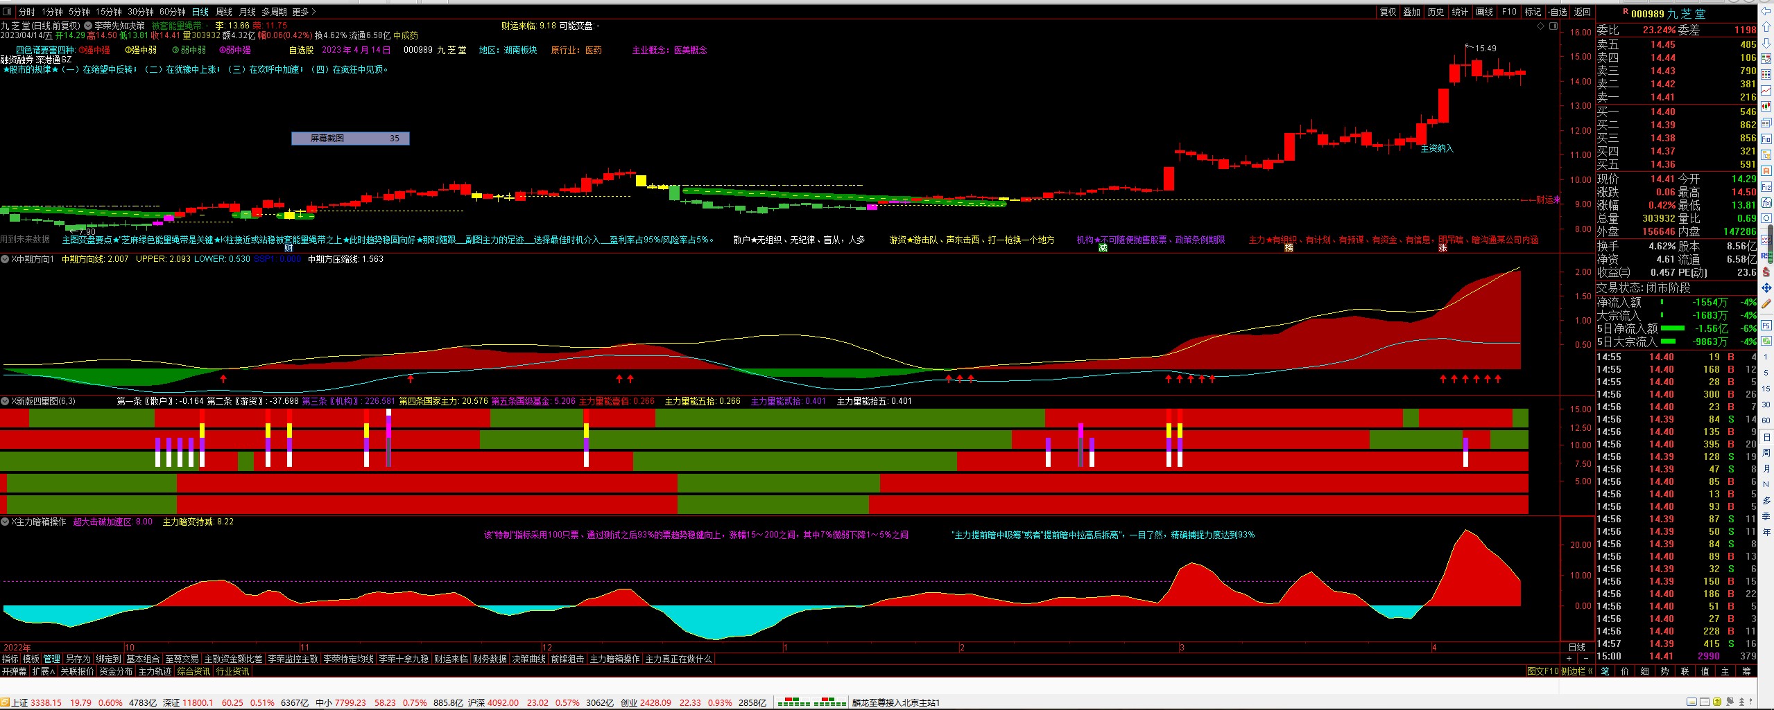Open the intraday line chart icon
1774x710 pixels.
coord(1766,91)
